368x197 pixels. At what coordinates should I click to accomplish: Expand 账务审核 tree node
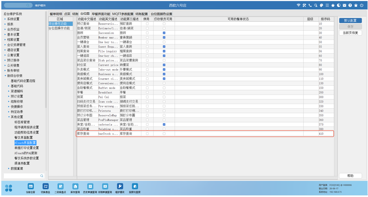(x=5, y=71)
